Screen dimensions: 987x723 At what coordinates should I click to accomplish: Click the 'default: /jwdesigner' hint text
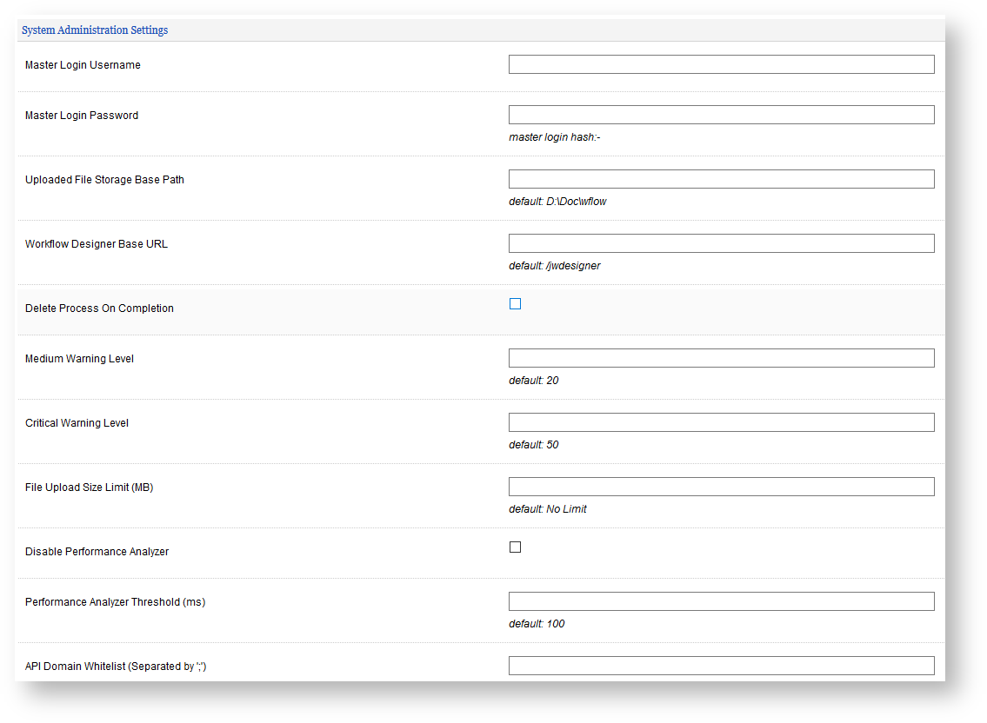[554, 266]
